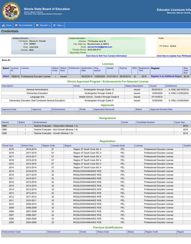Click the Educator menu icon

coord(37,26)
